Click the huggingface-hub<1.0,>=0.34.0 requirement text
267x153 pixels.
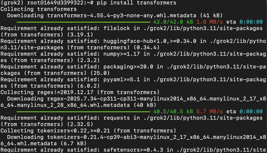(x=150, y=41)
